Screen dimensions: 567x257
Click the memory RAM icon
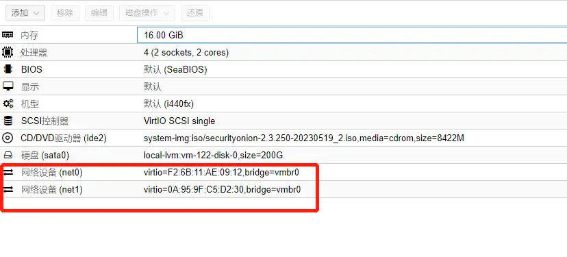tap(8, 35)
